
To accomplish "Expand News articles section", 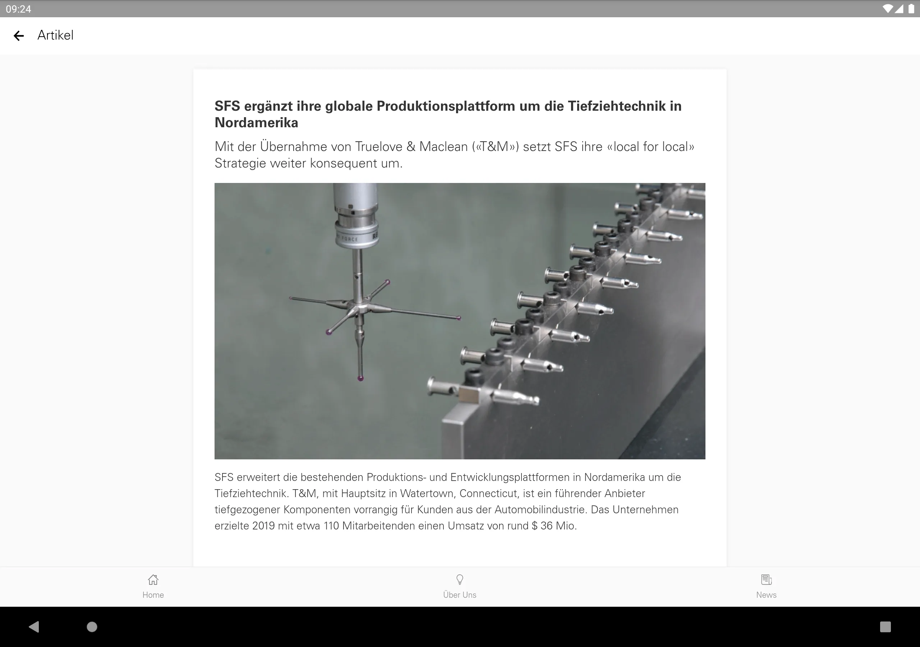I will point(765,587).
